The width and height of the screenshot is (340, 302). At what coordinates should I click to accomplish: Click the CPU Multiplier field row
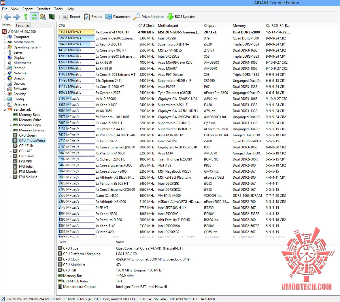[x=141, y=265]
